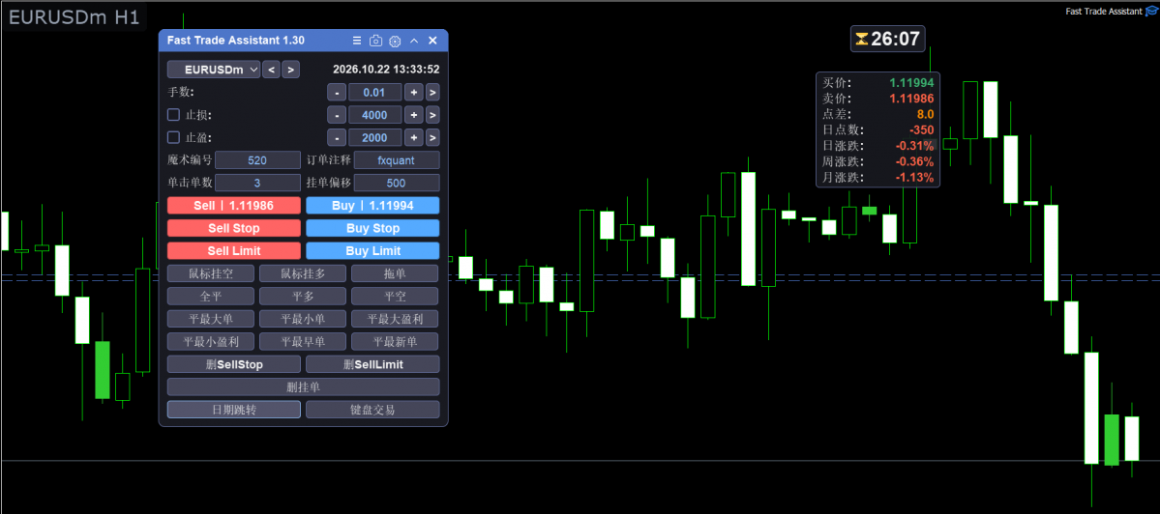Image resolution: width=1160 pixels, height=514 pixels.
Task: Close long positions with 平多
Action: click(303, 297)
